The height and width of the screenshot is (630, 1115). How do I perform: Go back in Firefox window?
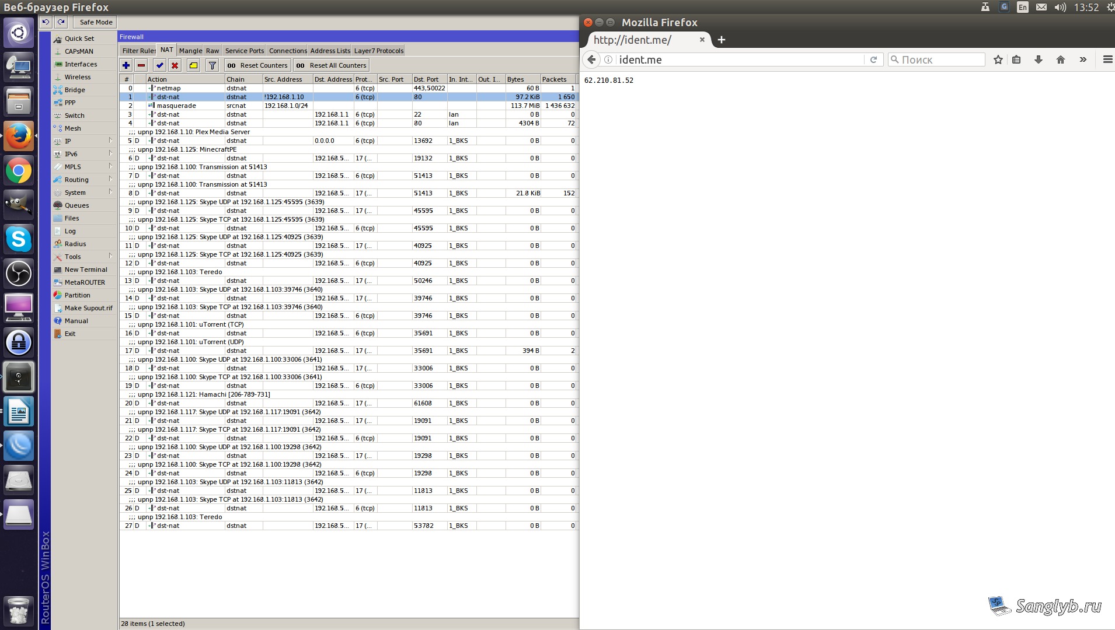(x=591, y=60)
